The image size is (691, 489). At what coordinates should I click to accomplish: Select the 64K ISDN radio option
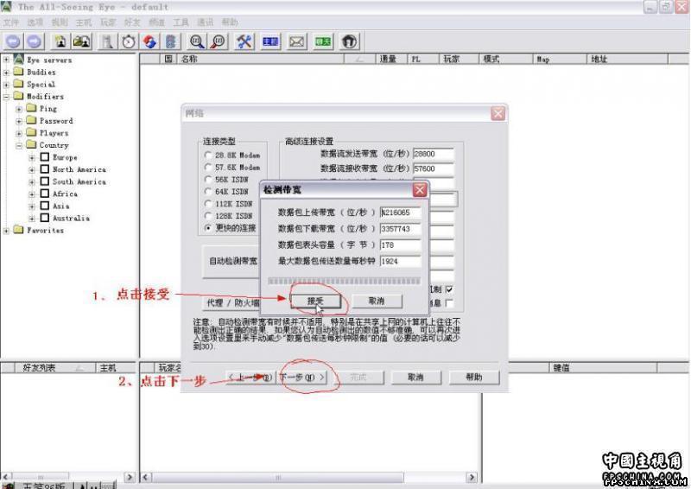208,192
